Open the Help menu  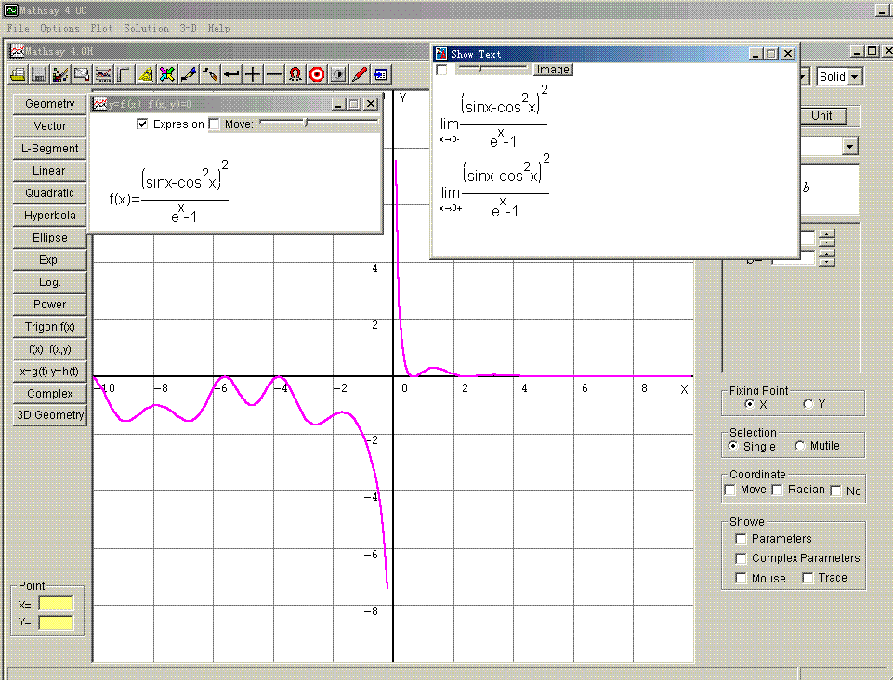coord(218,28)
